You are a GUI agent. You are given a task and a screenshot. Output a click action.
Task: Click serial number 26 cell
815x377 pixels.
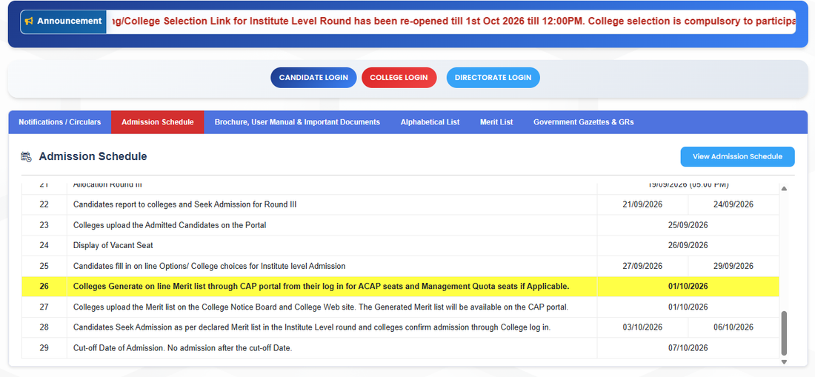[44, 287]
